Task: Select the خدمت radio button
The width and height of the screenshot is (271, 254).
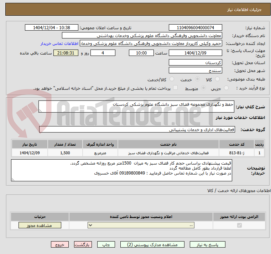Action: coord(197,79)
